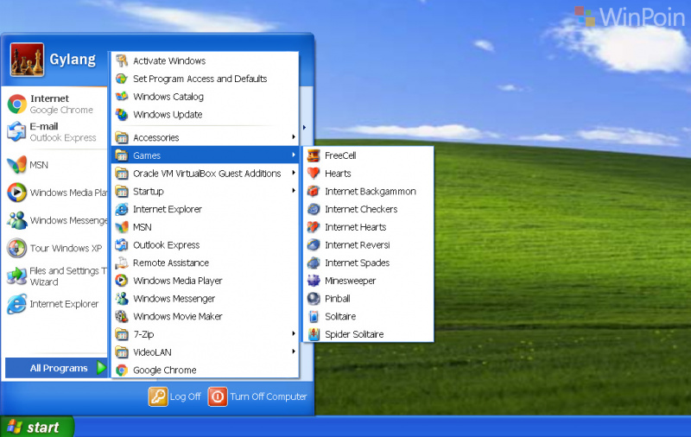Viewport: 691px width, 437px height.
Task: Open Windows Catalog entry
Action: pos(205,97)
